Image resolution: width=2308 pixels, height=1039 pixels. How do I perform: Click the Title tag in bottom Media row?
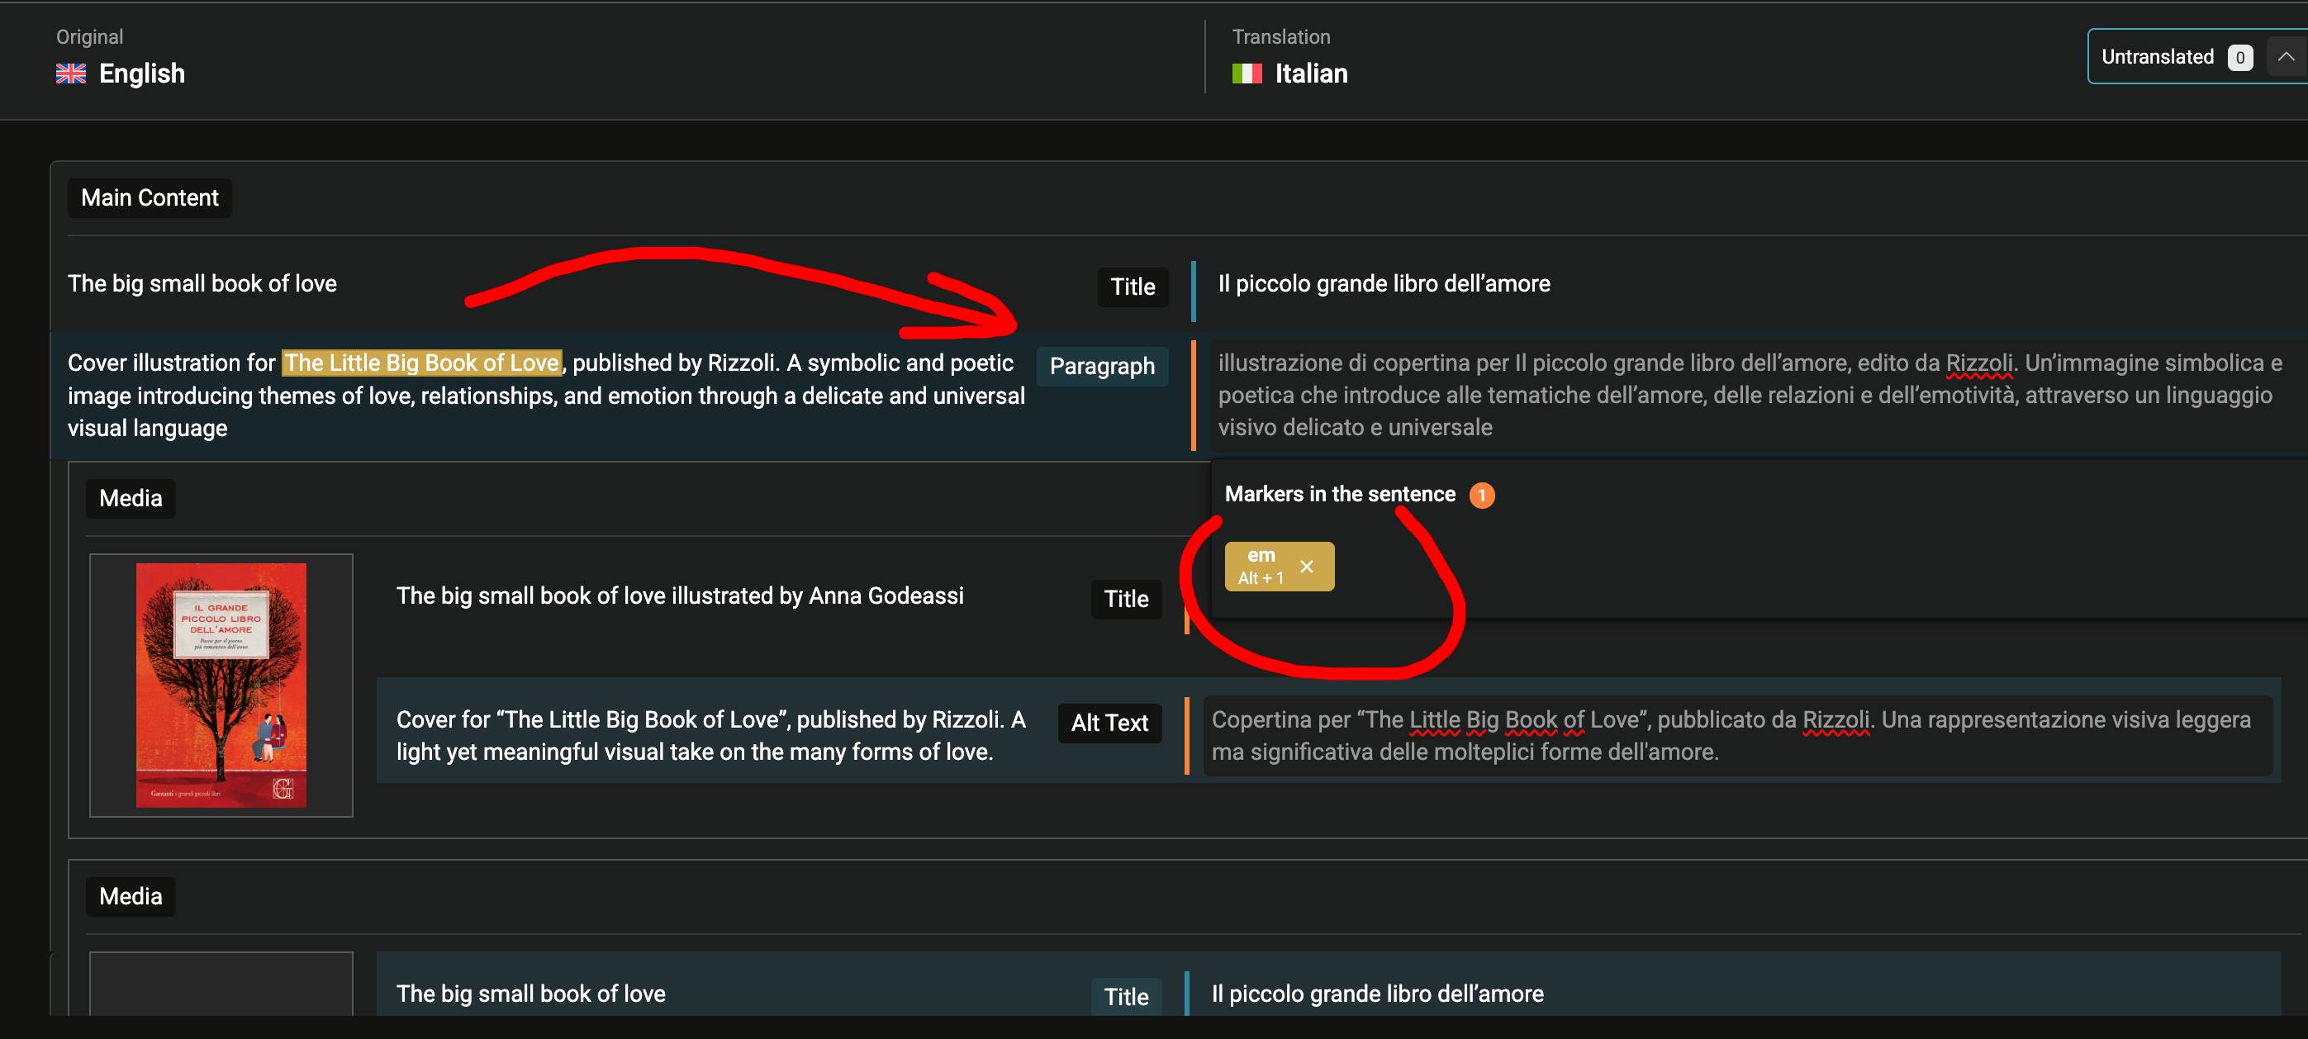[x=1126, y=996]
